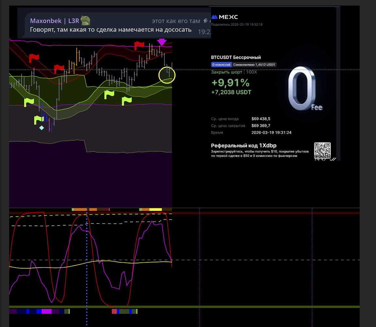Click the blue '0 комиссий' badge
376x327 pixels.
tap(221, 65)
